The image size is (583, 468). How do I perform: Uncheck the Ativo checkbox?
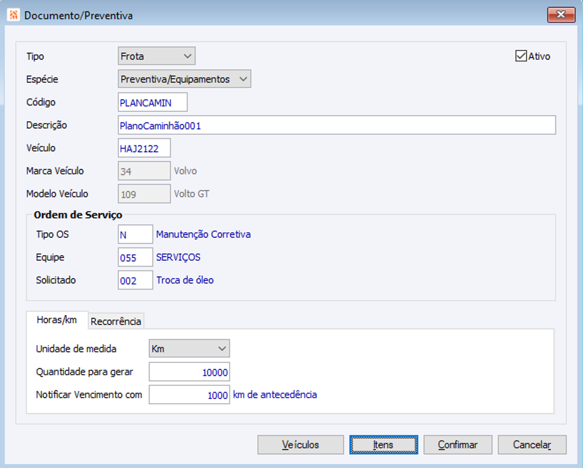[x=521, y=56]
